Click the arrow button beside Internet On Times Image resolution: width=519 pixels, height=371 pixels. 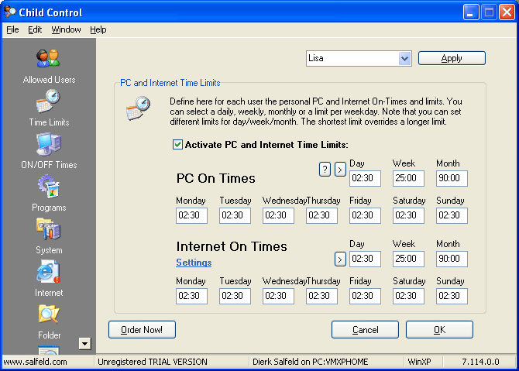click(x=340, y=259)
